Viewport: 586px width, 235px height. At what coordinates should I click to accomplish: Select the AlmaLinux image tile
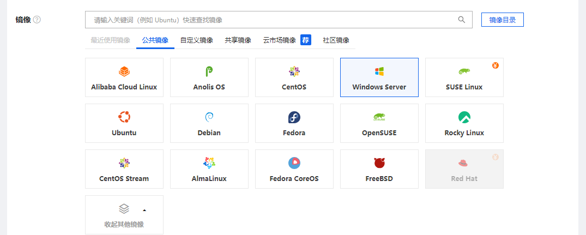tap(209, 169)
